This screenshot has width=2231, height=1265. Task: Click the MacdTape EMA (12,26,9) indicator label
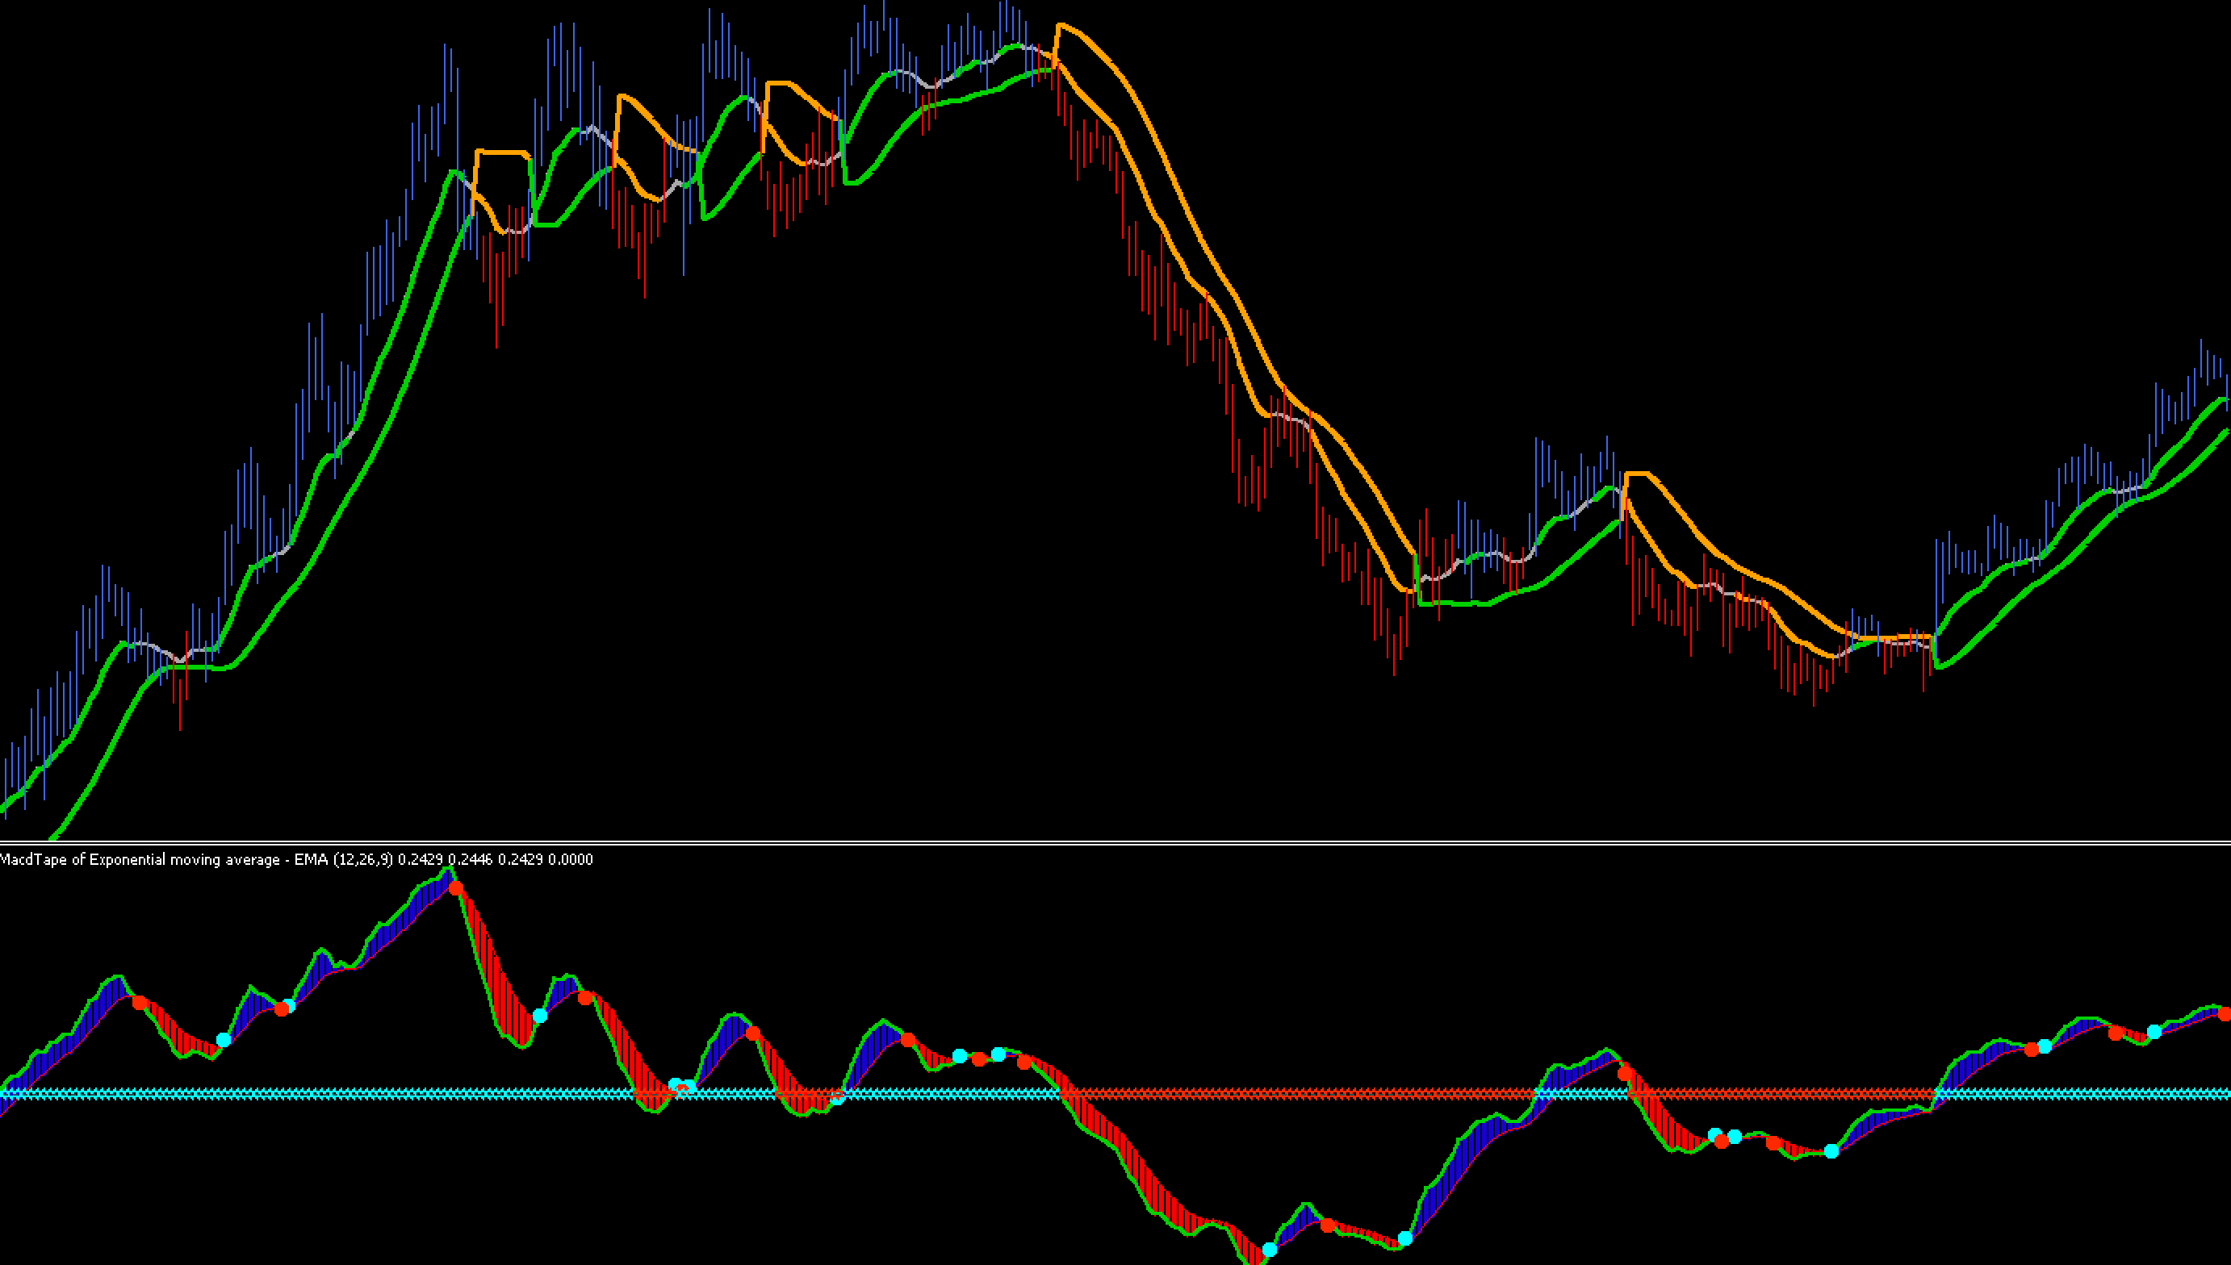pos(296,859)
